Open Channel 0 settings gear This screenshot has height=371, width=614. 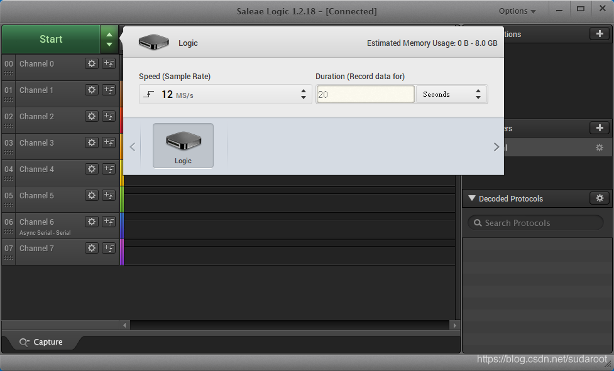click(x=92, y=64)
